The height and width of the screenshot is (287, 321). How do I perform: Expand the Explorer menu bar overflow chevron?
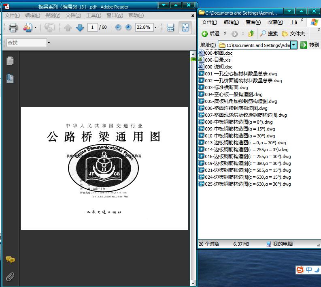click(302, 20)
